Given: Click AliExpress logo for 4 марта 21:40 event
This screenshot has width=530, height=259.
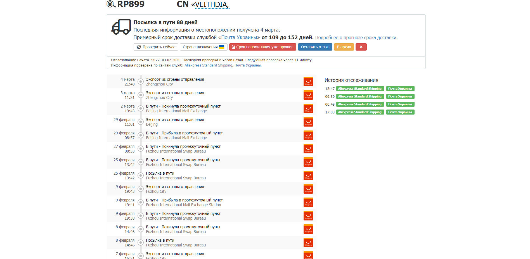Looking at the screenshot, I should 308,82.
